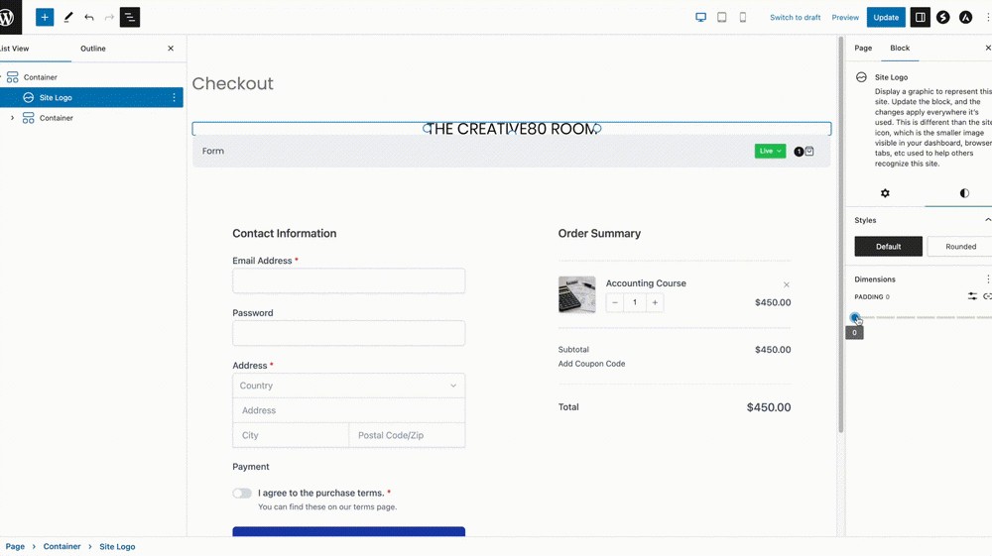This screenshot has height=556, width=992.
Task: Expand the nested Container in List View
Action: coord(12,118)
